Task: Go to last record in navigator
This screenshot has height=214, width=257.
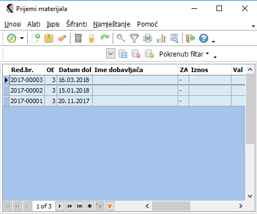Action: pos(80,206)
